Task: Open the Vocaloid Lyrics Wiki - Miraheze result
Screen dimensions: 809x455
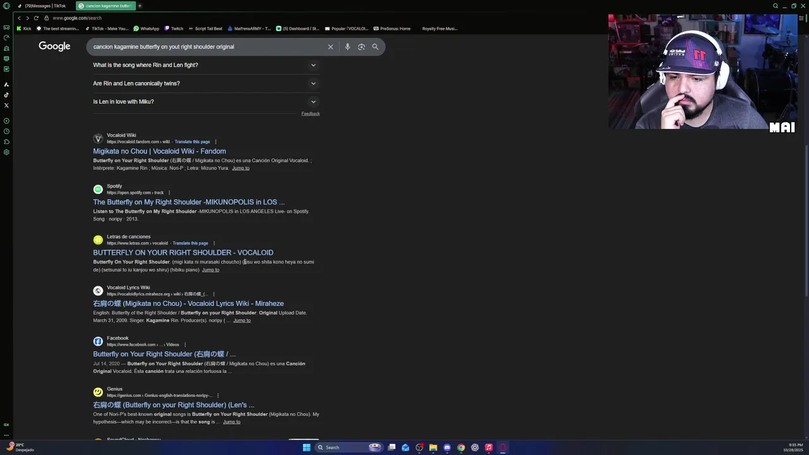Action: point(188,303)
